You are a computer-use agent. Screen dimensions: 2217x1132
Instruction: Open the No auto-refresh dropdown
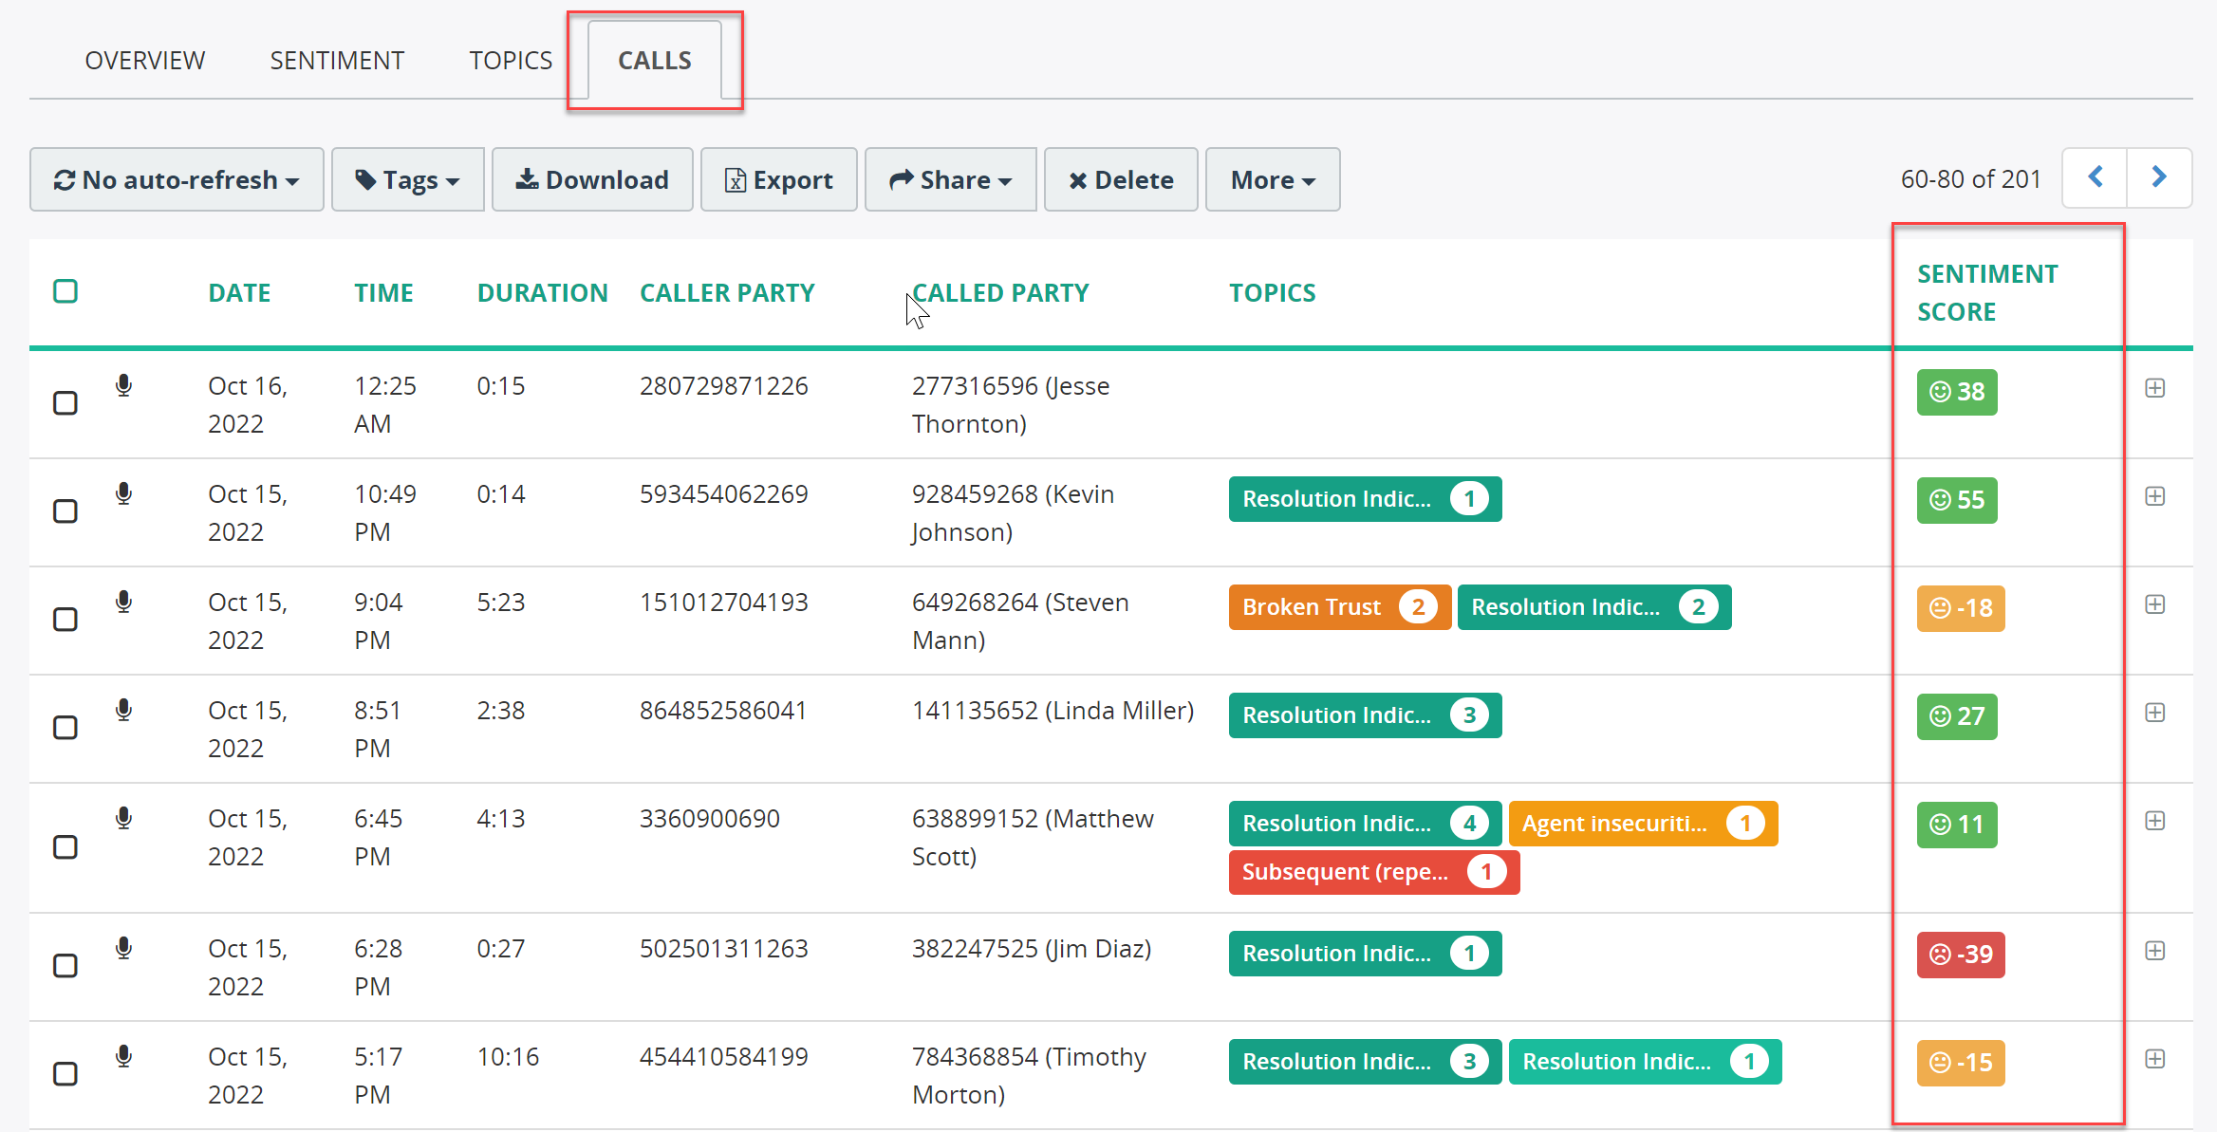click(x=177, y=179)
